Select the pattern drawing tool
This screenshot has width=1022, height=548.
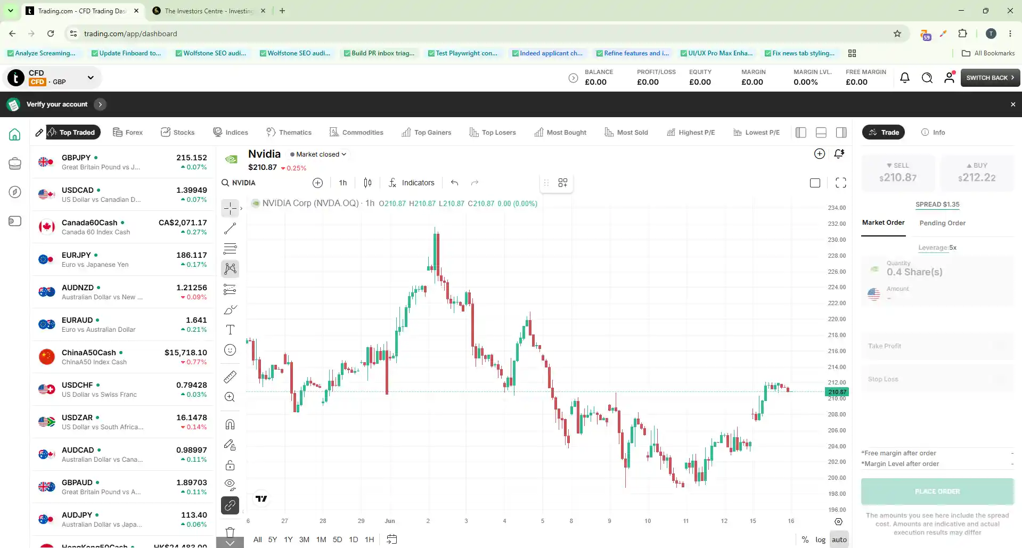230,269
